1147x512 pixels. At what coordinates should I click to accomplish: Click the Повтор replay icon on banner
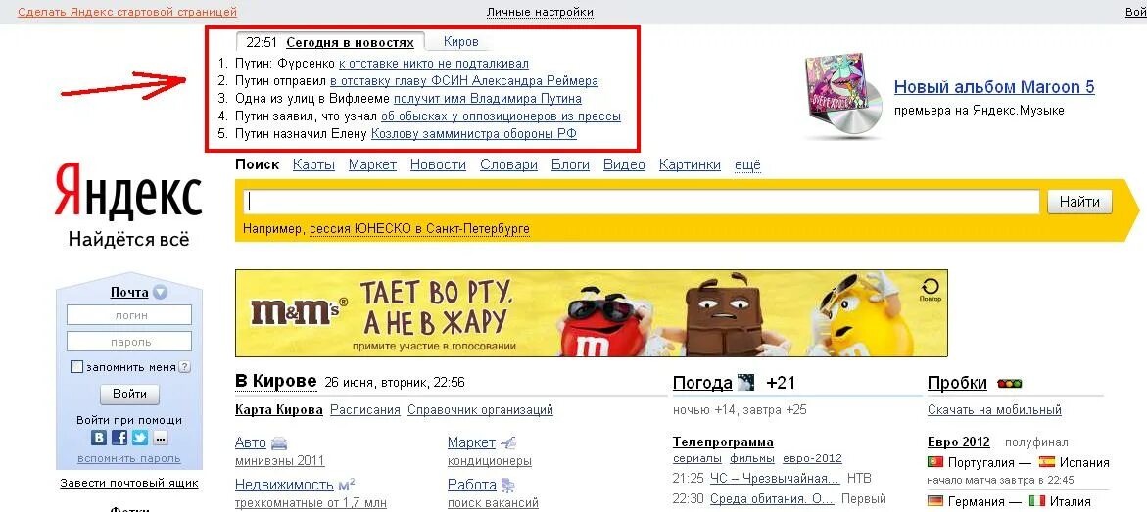[932, 289]
